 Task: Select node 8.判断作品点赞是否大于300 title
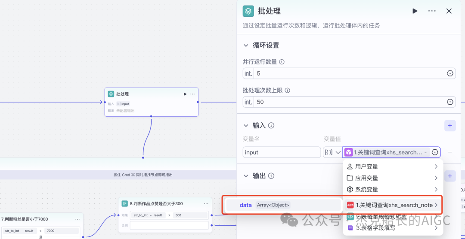[x=156, y=203]
